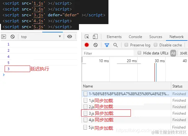Screen dimensions: 188x136
Task: Click console output line 4
Action: point(39,57)
